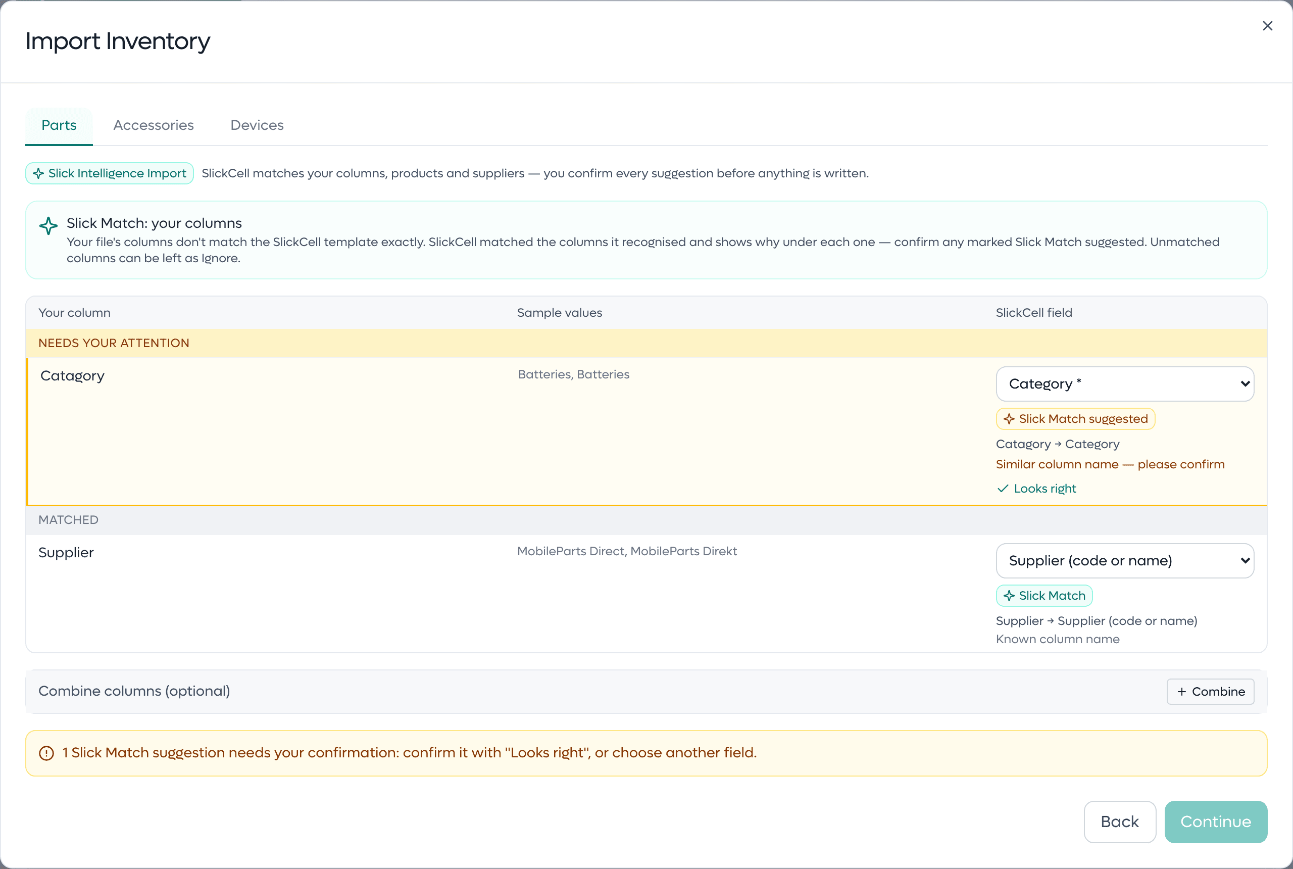Click the + Combine button
The height and width of the screenshot is (869, 1293).
point(1211,692)
